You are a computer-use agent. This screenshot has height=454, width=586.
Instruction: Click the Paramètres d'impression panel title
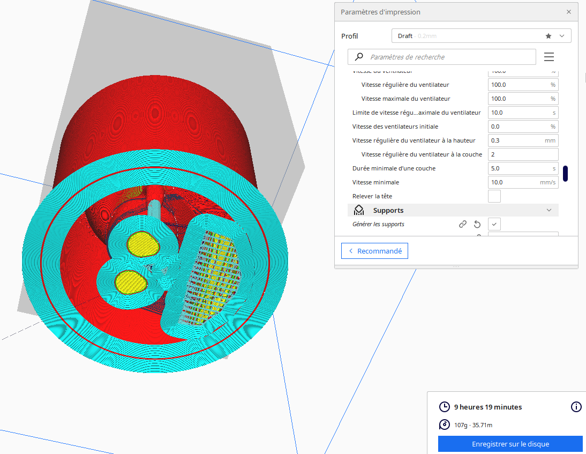(380, 12)
